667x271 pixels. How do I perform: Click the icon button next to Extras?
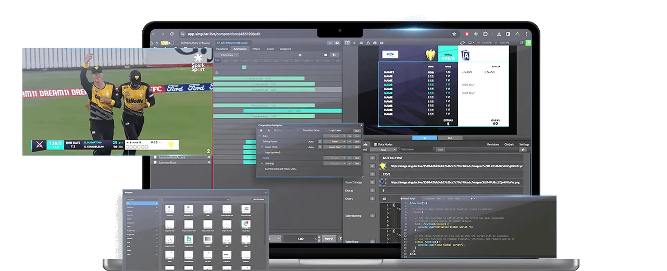372,191
